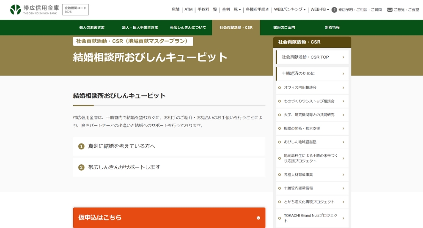The width and height of the screenshot is (423, 228).
Task: Open the 帯広しんきんについて navigation tab
Action: (188, 27)
